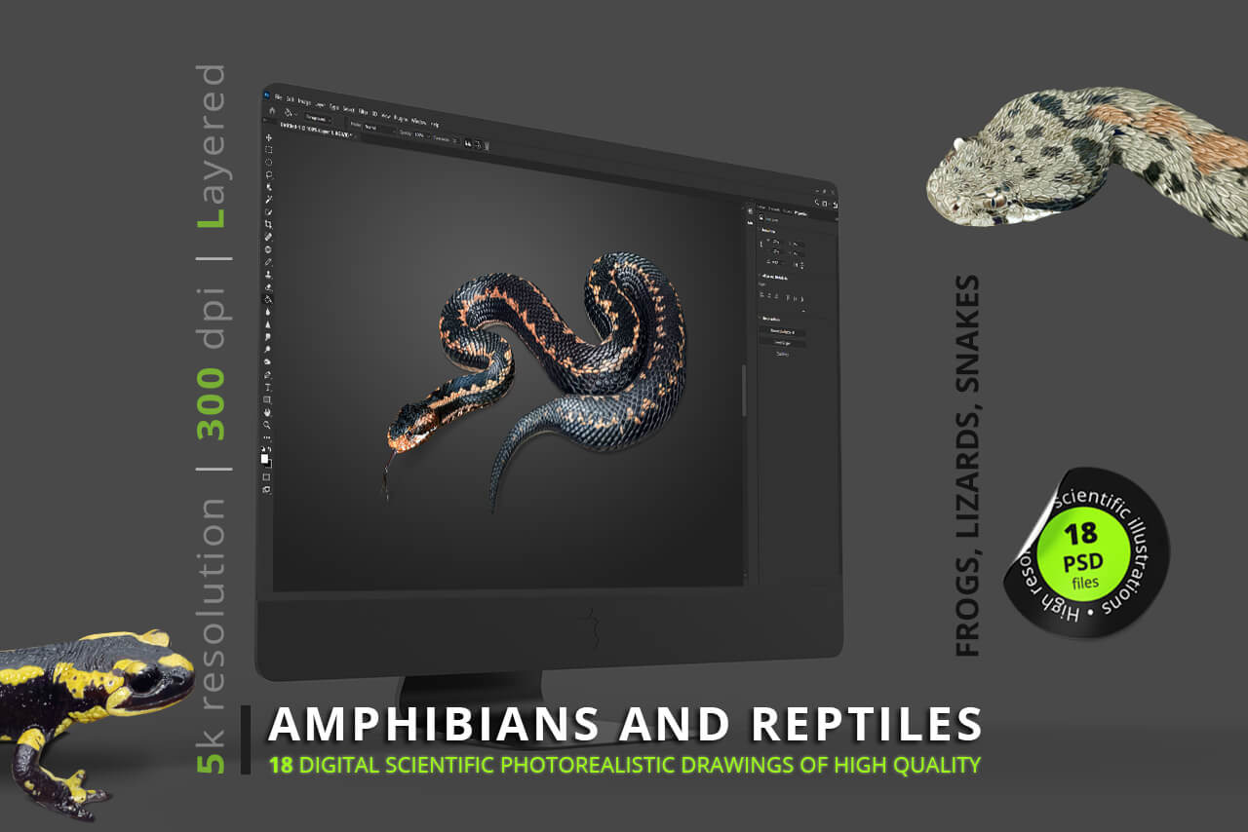Select the Hand tool
The width and height of the screenshot is (1248, 832).
268,412
